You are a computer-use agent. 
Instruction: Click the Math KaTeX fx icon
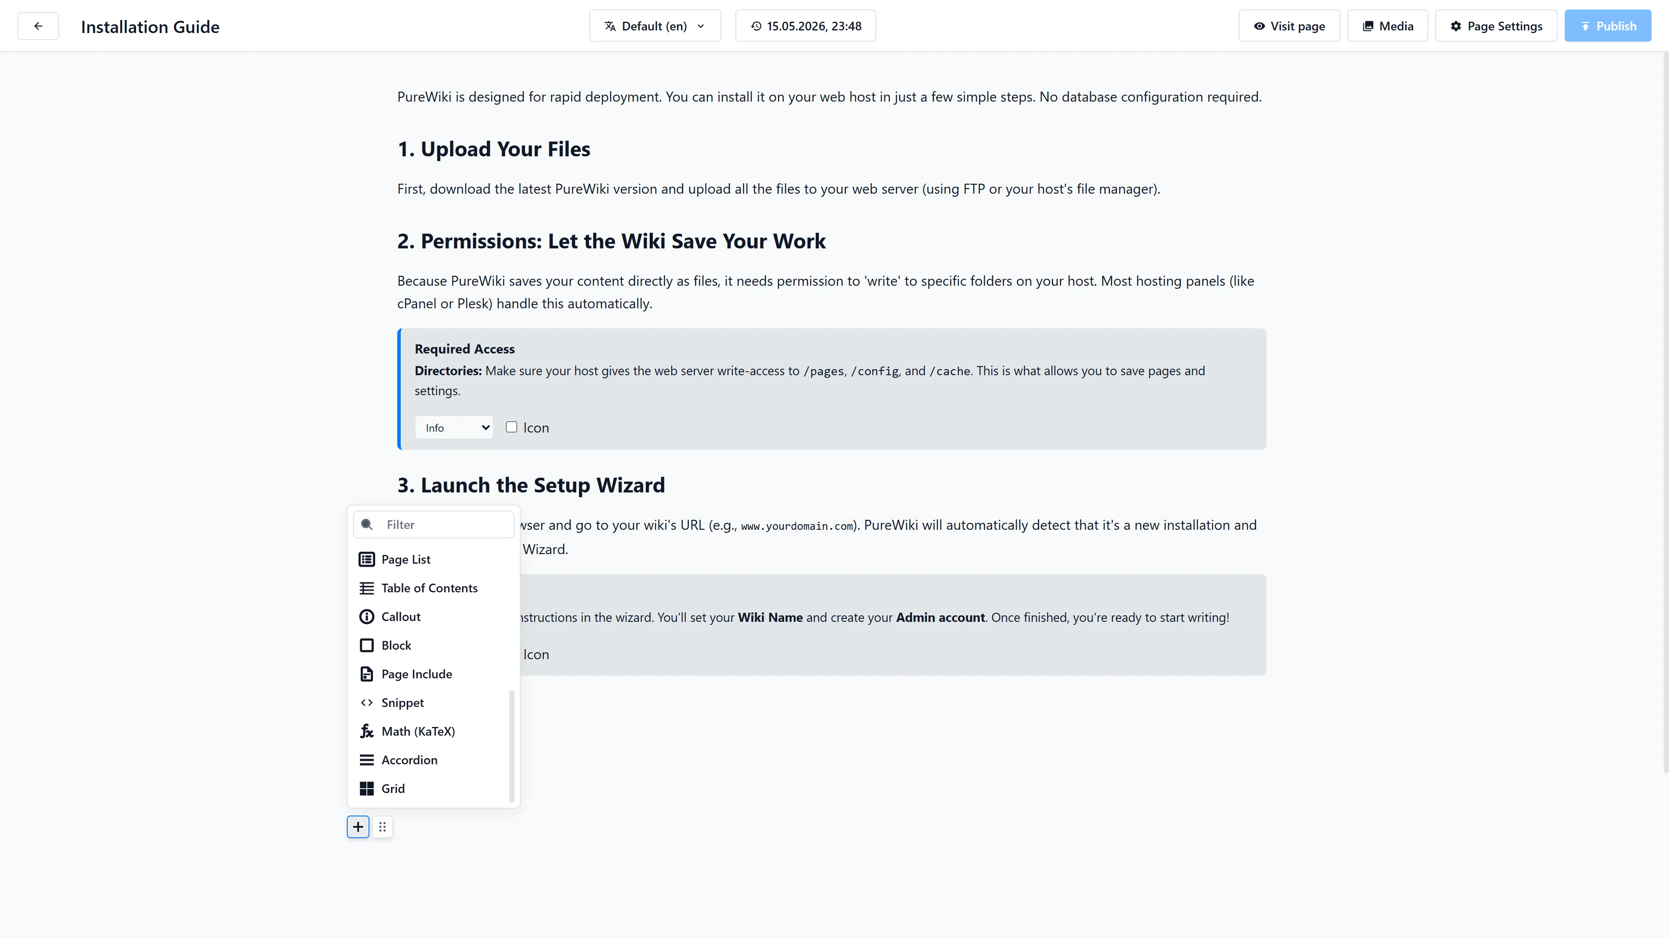tap(367, 731)
